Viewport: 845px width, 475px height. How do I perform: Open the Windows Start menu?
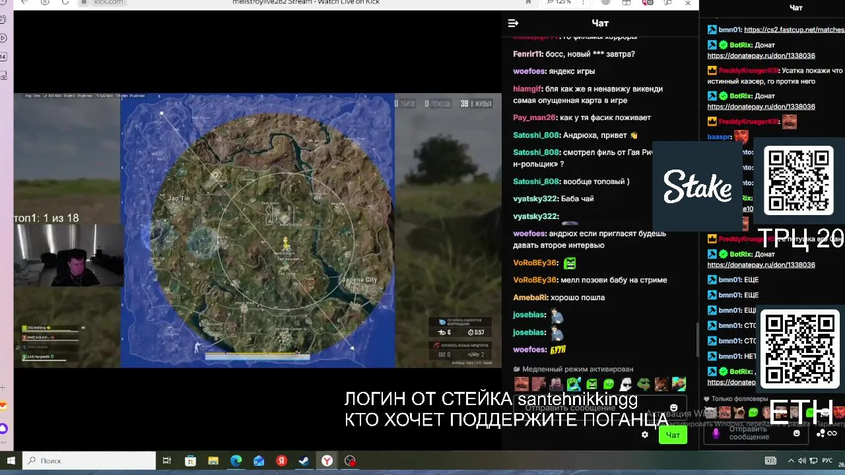click(11, 460)
